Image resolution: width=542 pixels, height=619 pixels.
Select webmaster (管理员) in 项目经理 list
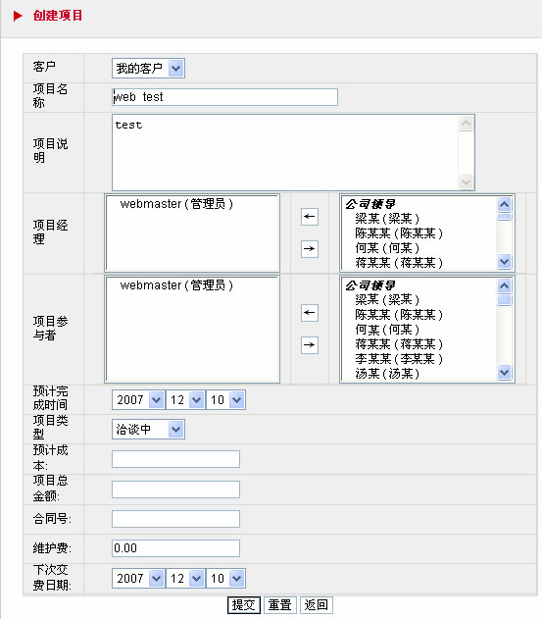(x=176, y=204)
